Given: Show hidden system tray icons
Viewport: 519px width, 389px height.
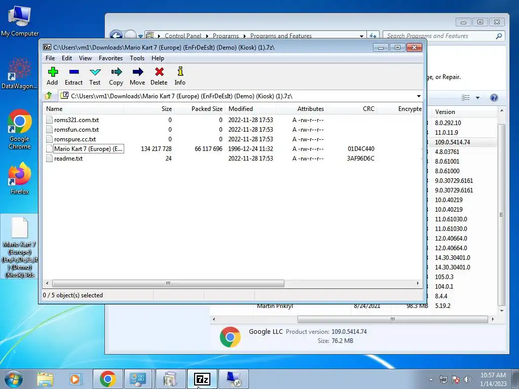Looking at the screenshot, I should [431, 379].
